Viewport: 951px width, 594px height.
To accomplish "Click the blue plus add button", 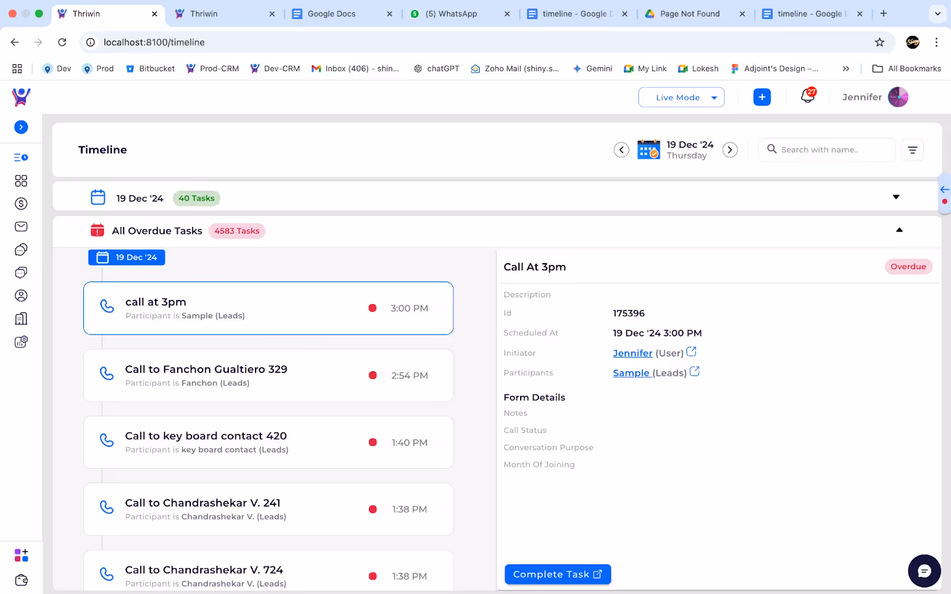I will click(761, 97).
